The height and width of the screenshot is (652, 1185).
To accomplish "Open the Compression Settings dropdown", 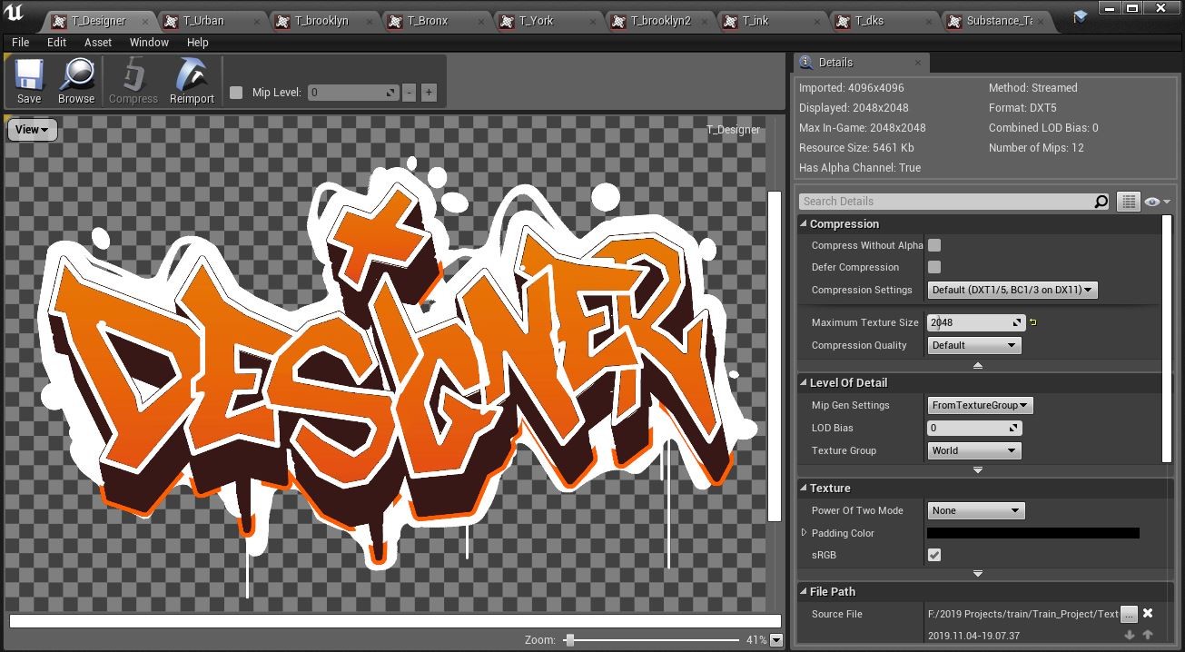I will point(1012,290).
